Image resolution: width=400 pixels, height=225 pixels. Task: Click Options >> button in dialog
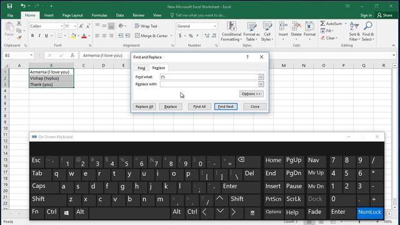251,94
